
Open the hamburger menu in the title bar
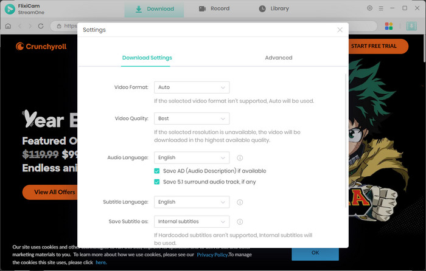(381, 9)
